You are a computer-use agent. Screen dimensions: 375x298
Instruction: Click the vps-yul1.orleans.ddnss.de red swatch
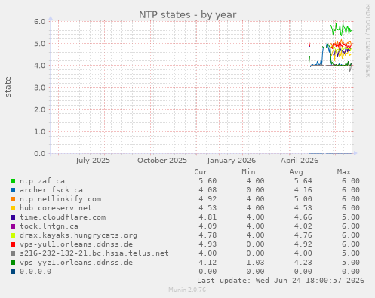13,244
